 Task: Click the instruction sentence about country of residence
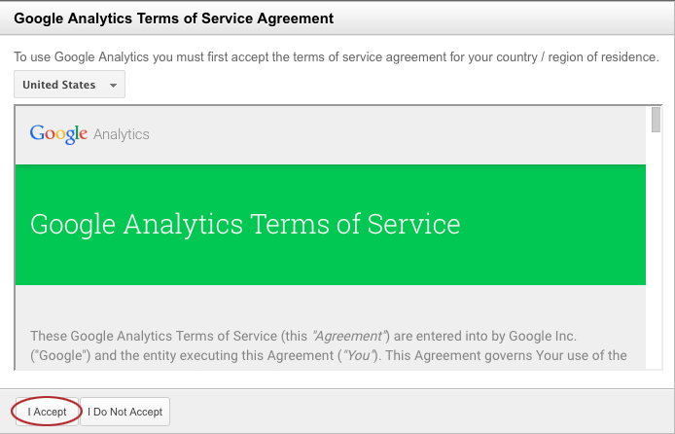click(337, 56)
